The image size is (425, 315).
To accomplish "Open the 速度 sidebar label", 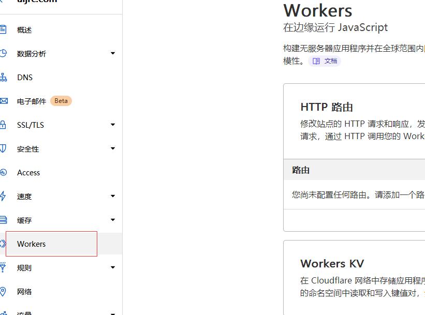I will coord(24,197).
